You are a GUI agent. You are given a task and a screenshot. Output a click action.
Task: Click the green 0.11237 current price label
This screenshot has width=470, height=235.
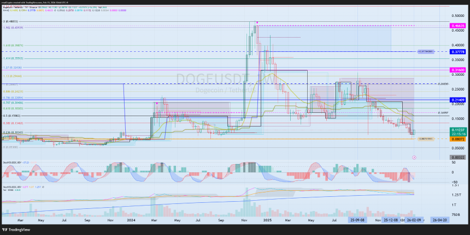tap(459, 130)
